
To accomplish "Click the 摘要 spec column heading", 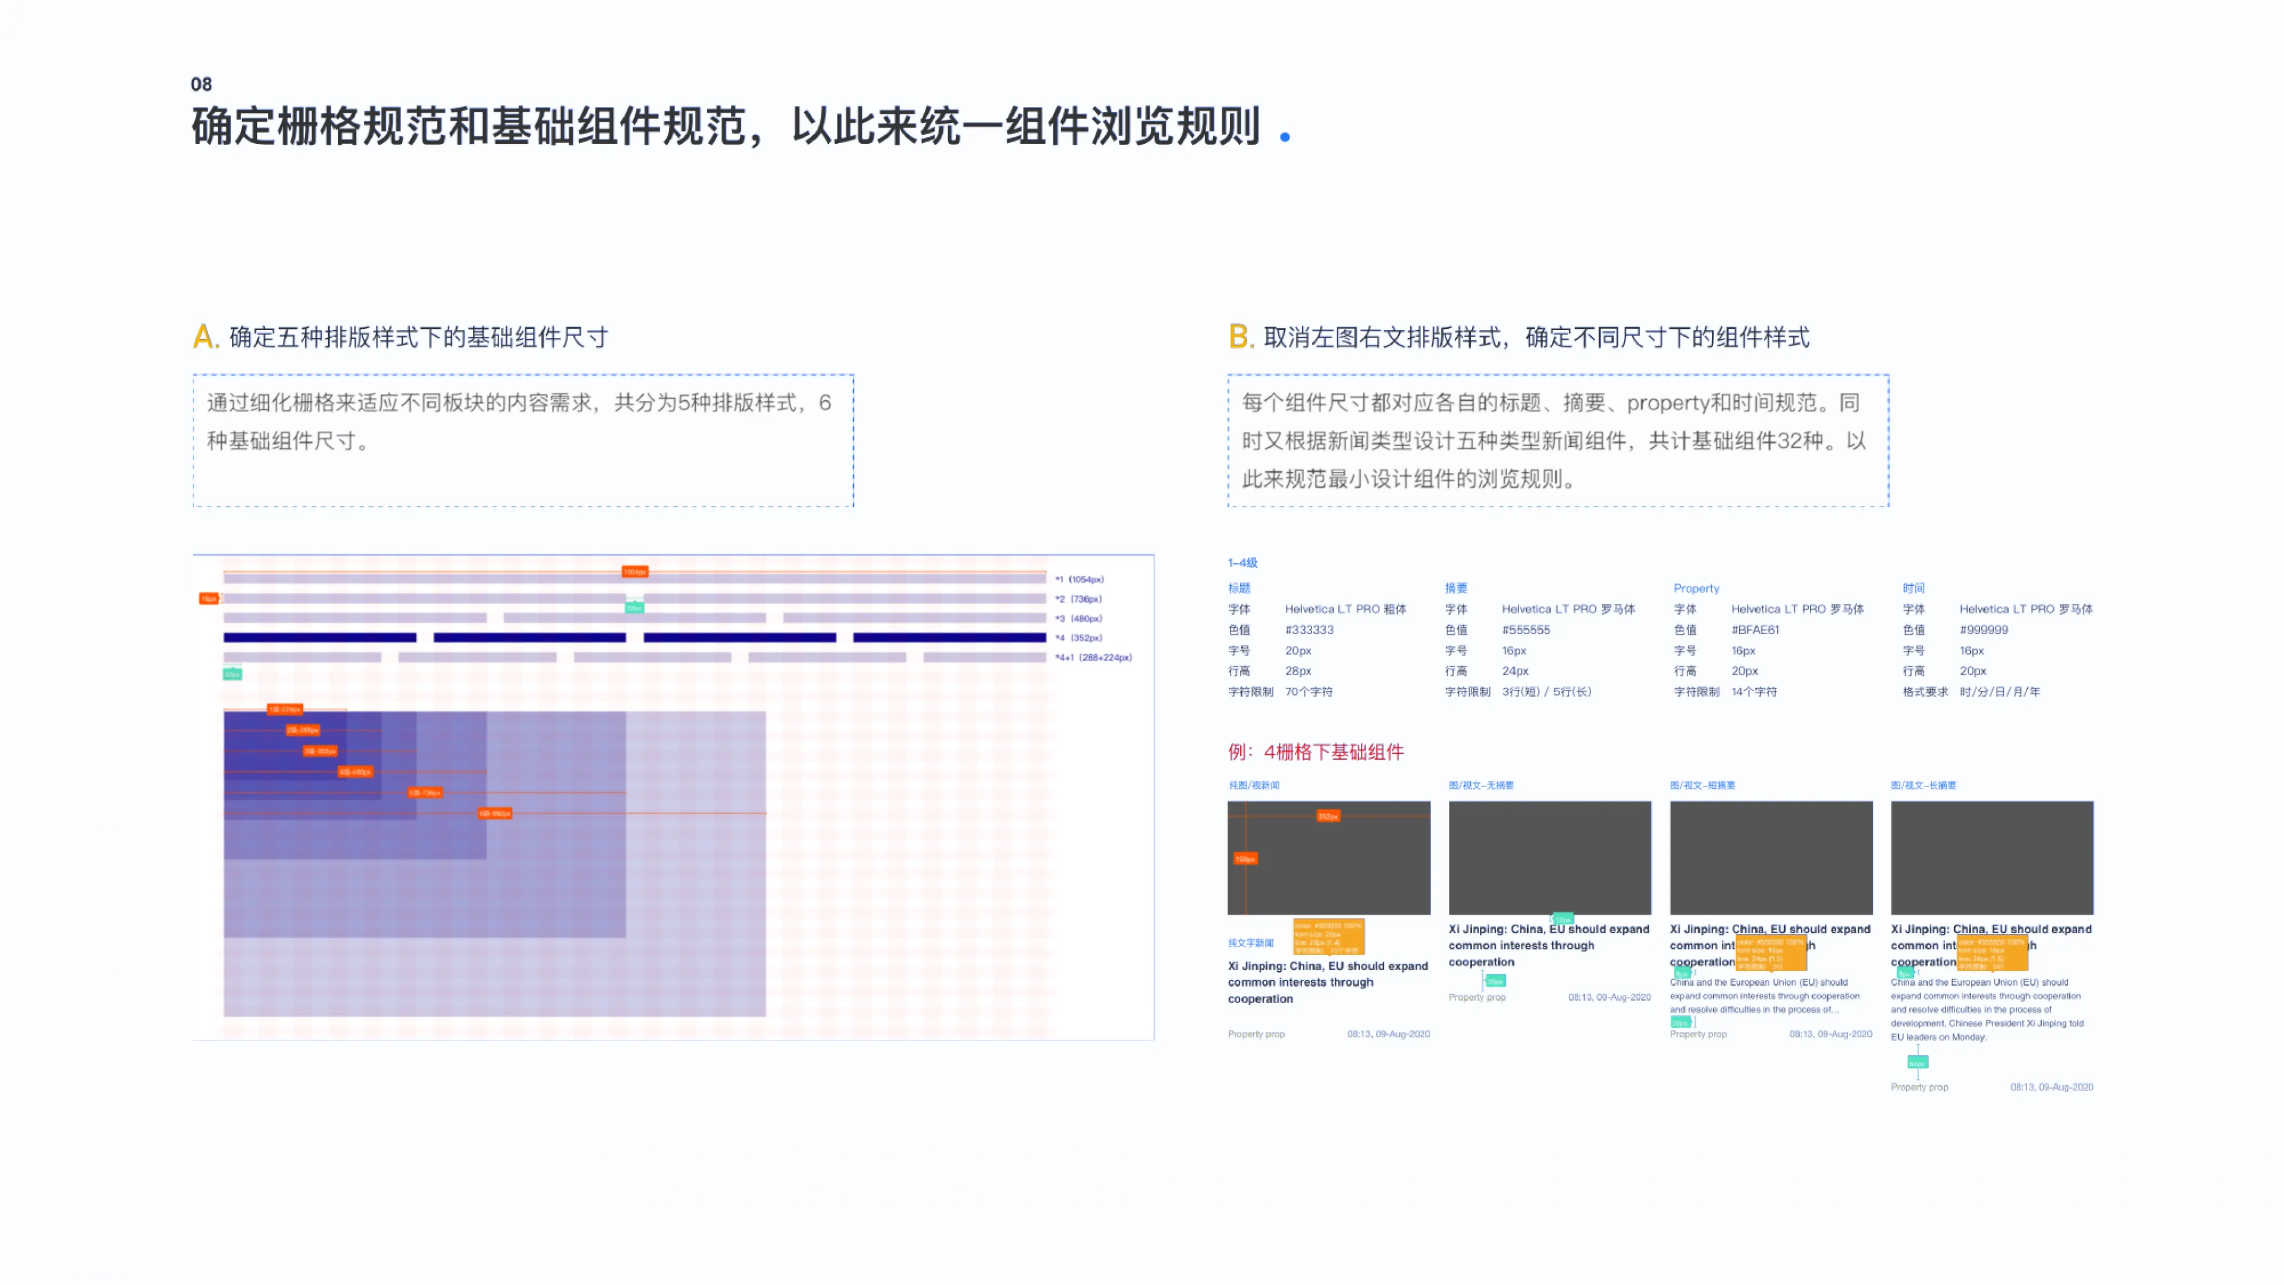I will (x=1455, y=588).
